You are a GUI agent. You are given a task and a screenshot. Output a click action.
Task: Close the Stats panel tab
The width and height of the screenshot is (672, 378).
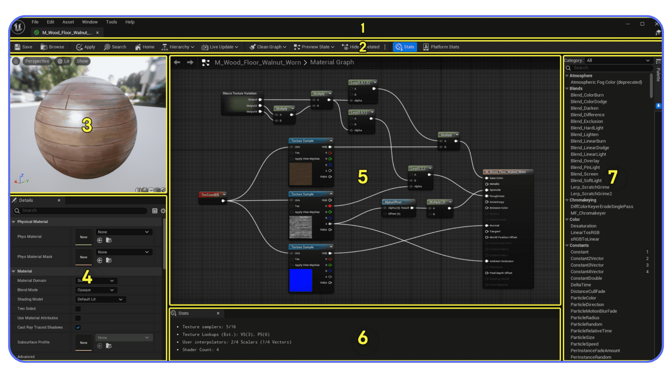pos(218,313)
